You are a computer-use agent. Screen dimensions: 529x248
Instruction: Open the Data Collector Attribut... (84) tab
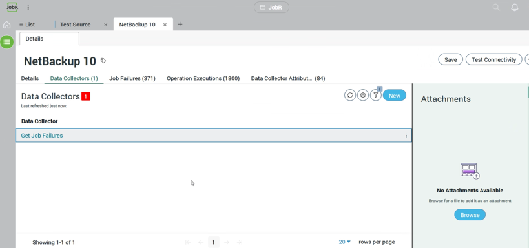coord(288,78)
